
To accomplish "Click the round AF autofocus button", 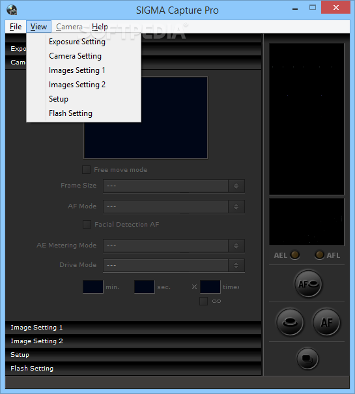I will click(x=326, y=322).
